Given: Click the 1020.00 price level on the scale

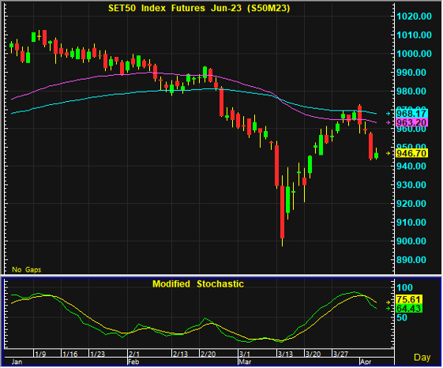Looking at the screenshot, I should pos(414,16).
